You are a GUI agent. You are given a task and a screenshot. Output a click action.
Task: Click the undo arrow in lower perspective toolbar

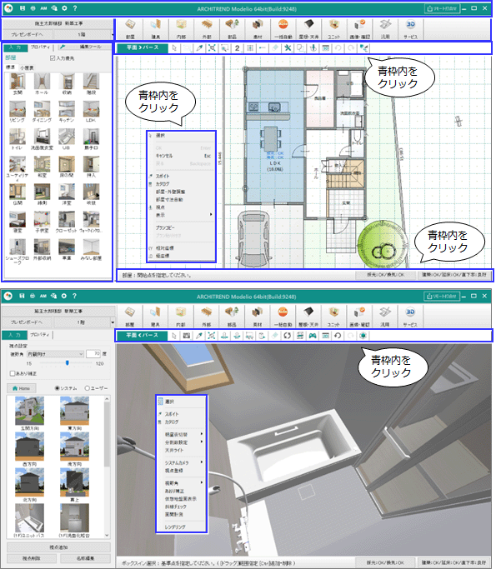click(x=338, y=336)
